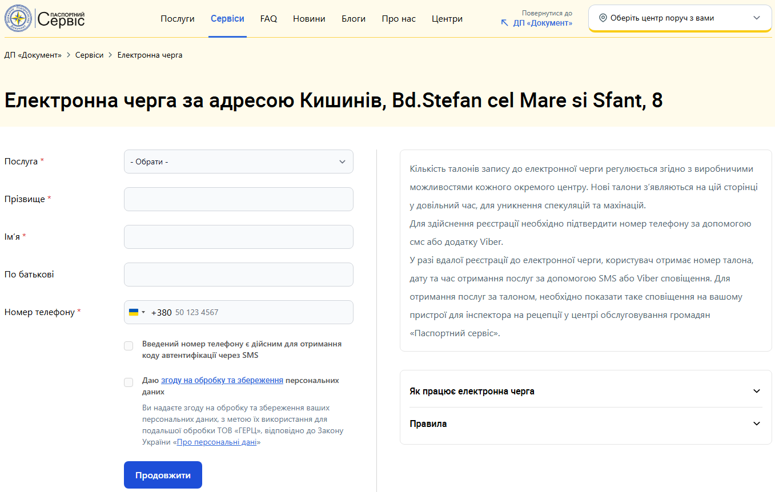Expand the Як працює електронна черга section
775x492 pixels.
tap(585, 391)
